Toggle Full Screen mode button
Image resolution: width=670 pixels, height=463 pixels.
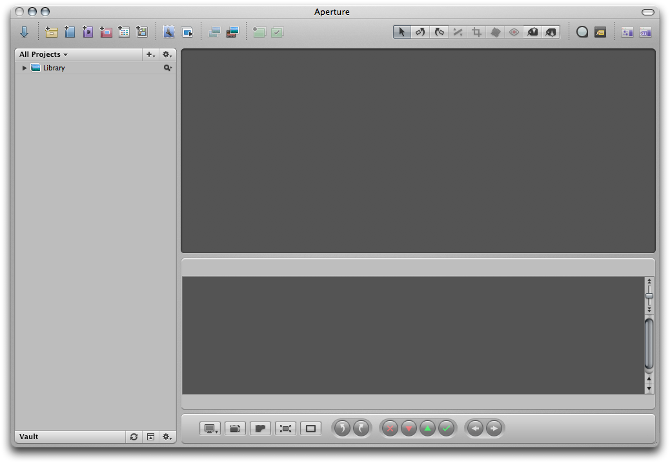coord(285,428)
